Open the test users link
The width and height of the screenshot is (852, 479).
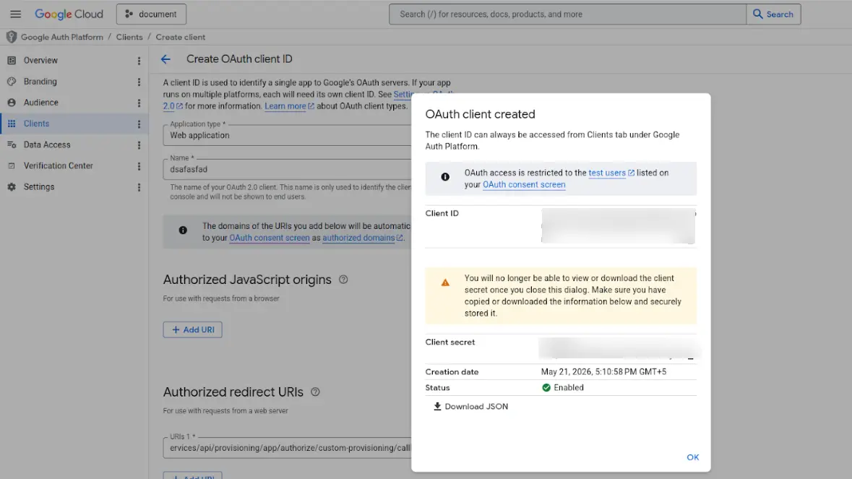(611, 173)
